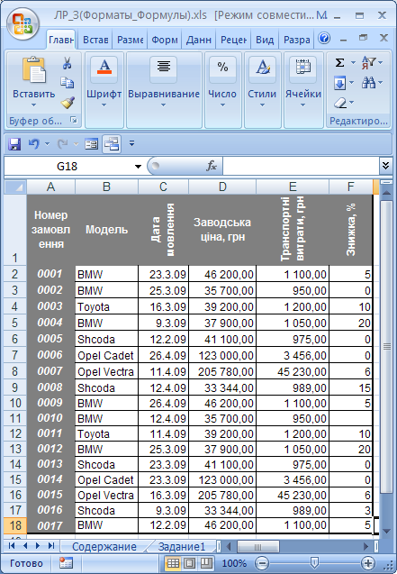This screenshot has width=397, height=574.
Task: Redo the last undone action
Action: click(x=63, y=144)
